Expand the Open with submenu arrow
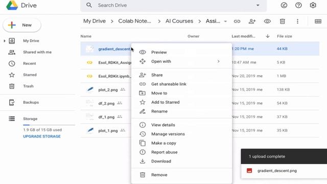327x184 pixels. [218, 61]
